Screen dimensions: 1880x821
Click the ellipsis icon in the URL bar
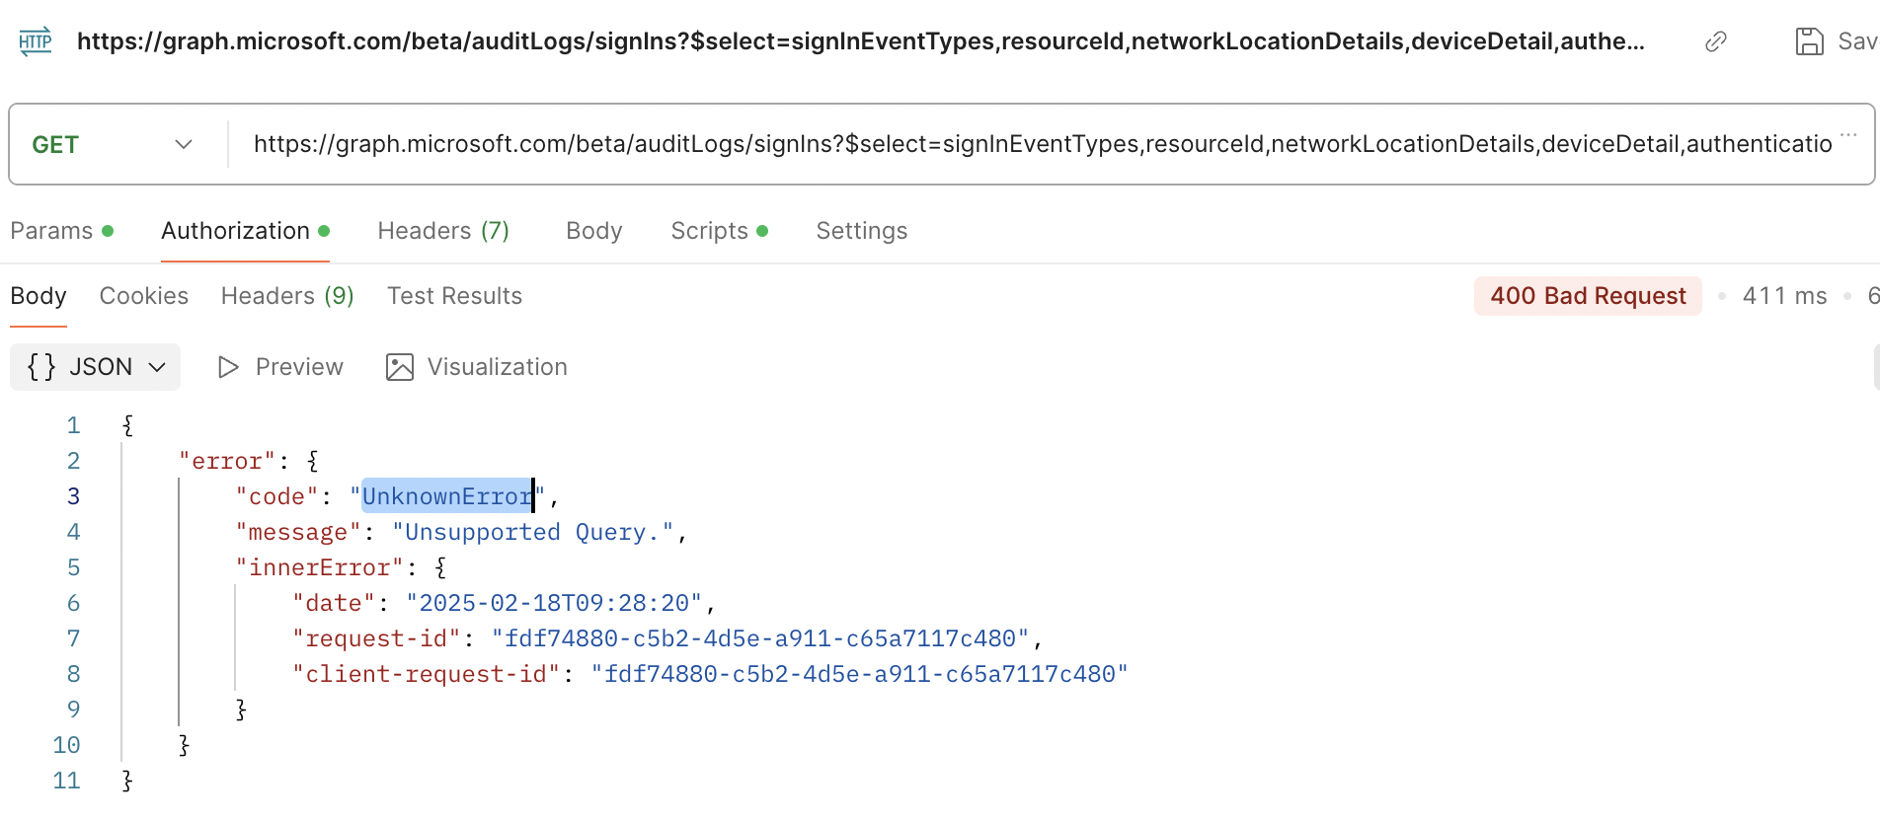1848,135
